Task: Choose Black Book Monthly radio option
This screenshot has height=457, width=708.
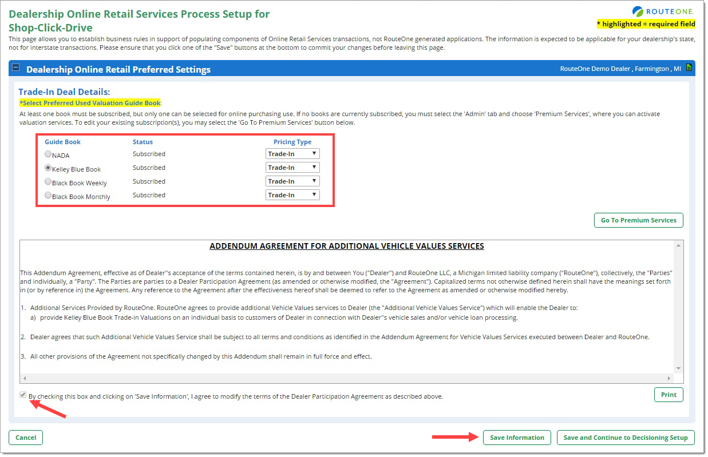Action: 48,195
